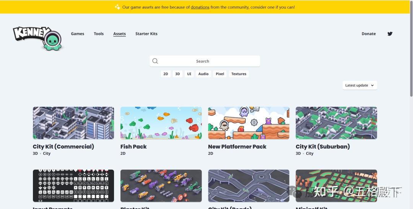Filter assets by UI tag

tap(189, 74)
